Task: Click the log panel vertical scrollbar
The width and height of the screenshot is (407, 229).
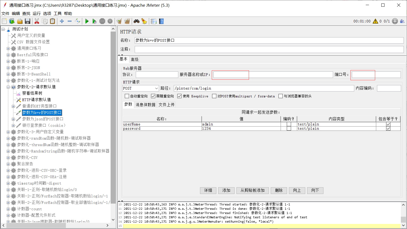Action: (403, 219)
